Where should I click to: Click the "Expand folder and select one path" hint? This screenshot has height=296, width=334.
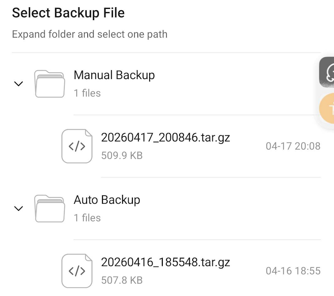pos(90,34)
